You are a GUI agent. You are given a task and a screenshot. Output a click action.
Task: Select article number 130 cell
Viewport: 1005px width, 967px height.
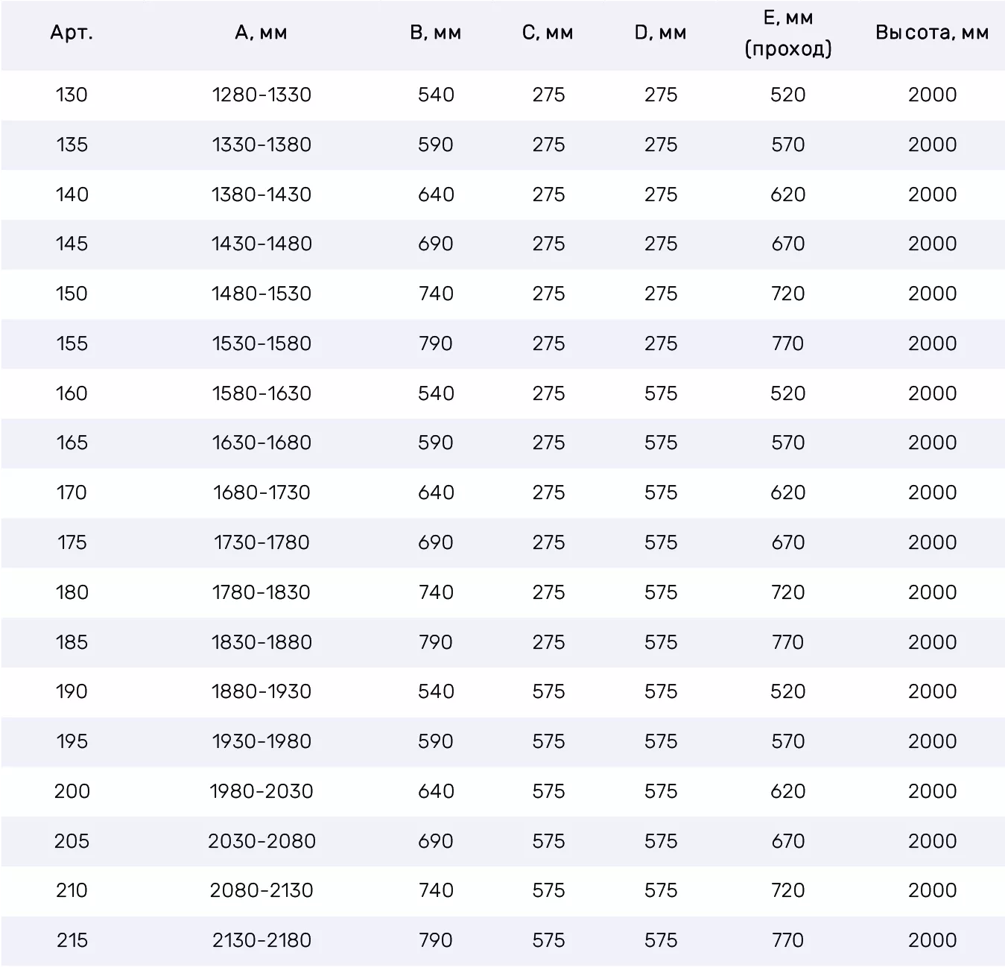click(72, 95)
